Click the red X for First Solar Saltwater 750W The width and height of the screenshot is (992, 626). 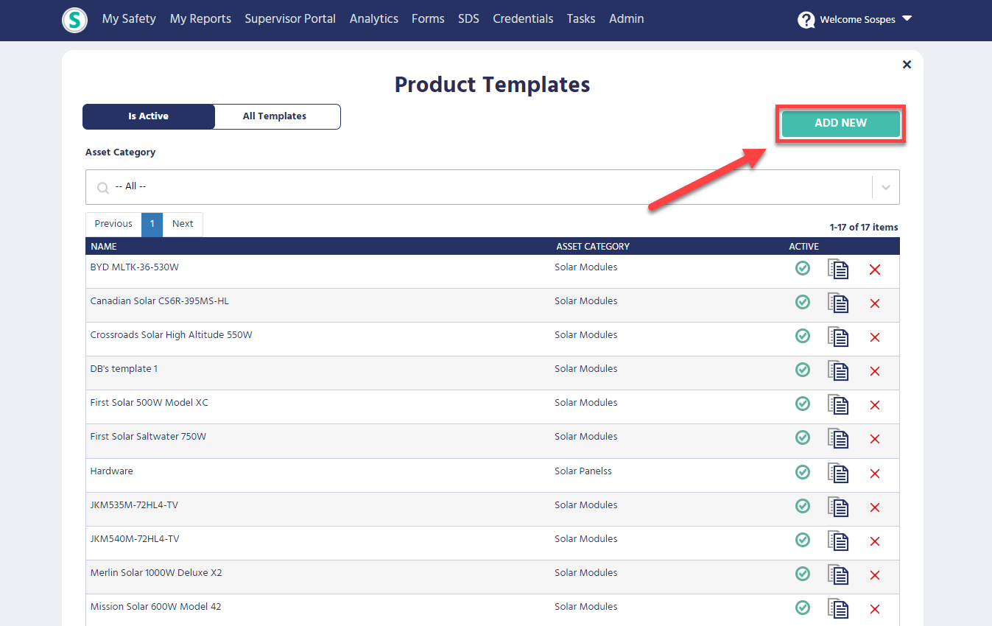(875, 438)
